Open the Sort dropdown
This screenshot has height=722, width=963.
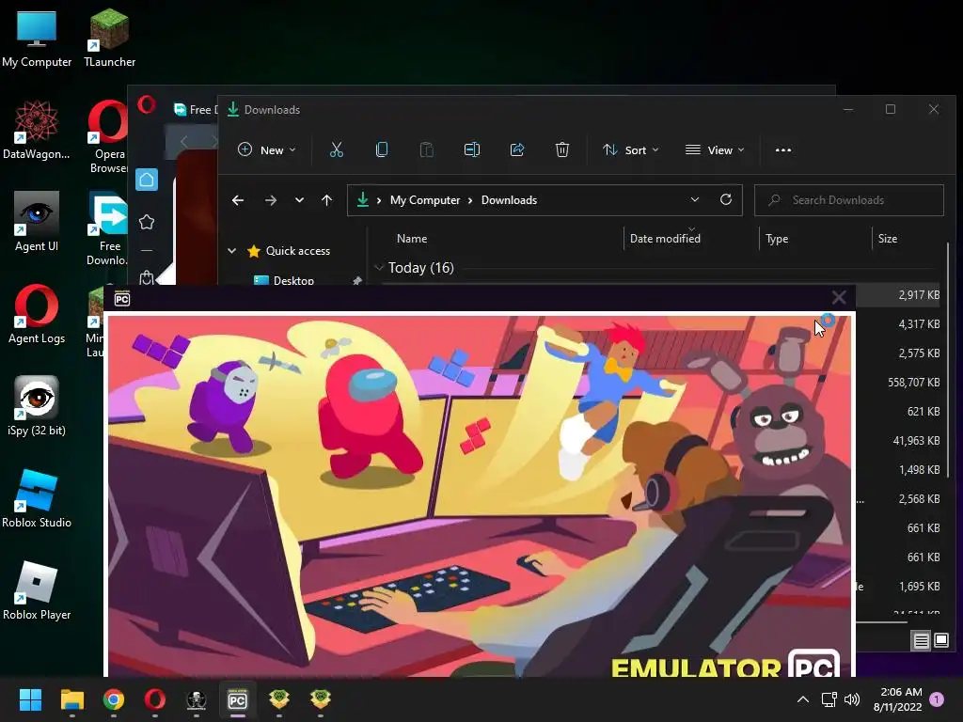point(631,149)
